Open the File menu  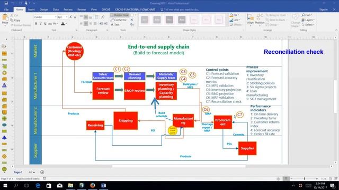tap(6, 9)
